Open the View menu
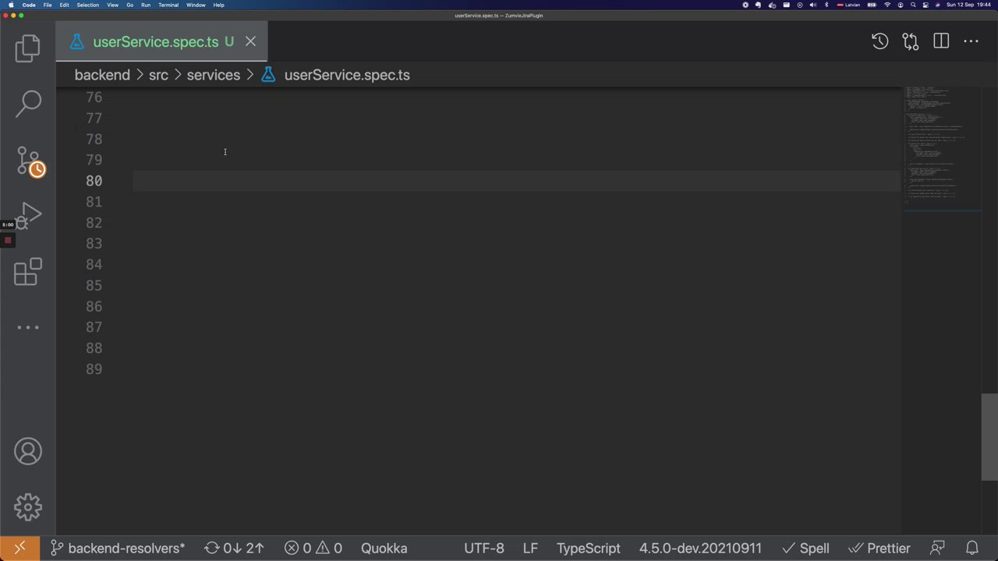This screenshot has width=998, height=561. tap(112, 5)
